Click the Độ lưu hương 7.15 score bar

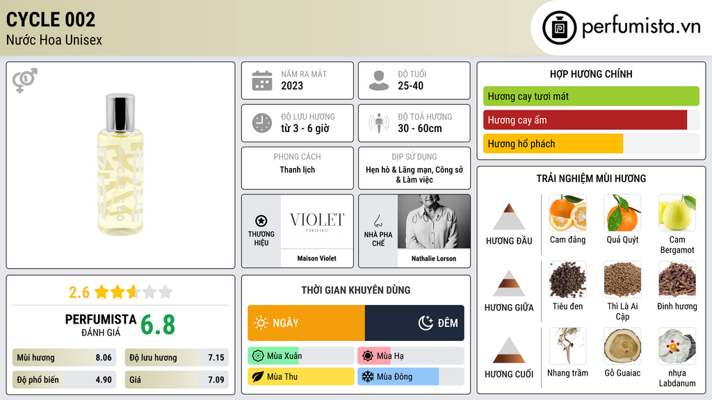pos(177,358)
